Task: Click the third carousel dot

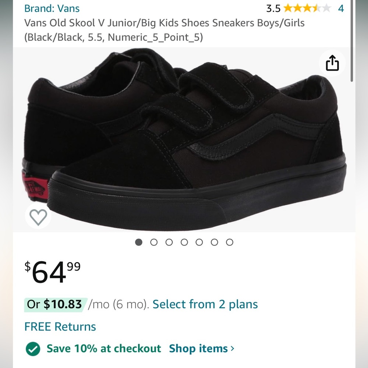Action: [169, 242]
